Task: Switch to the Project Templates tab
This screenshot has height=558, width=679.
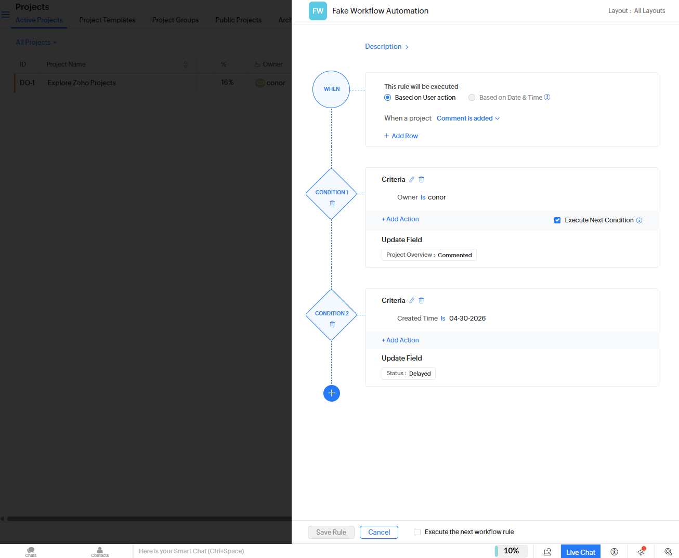Action: click(x=107, y=20)
